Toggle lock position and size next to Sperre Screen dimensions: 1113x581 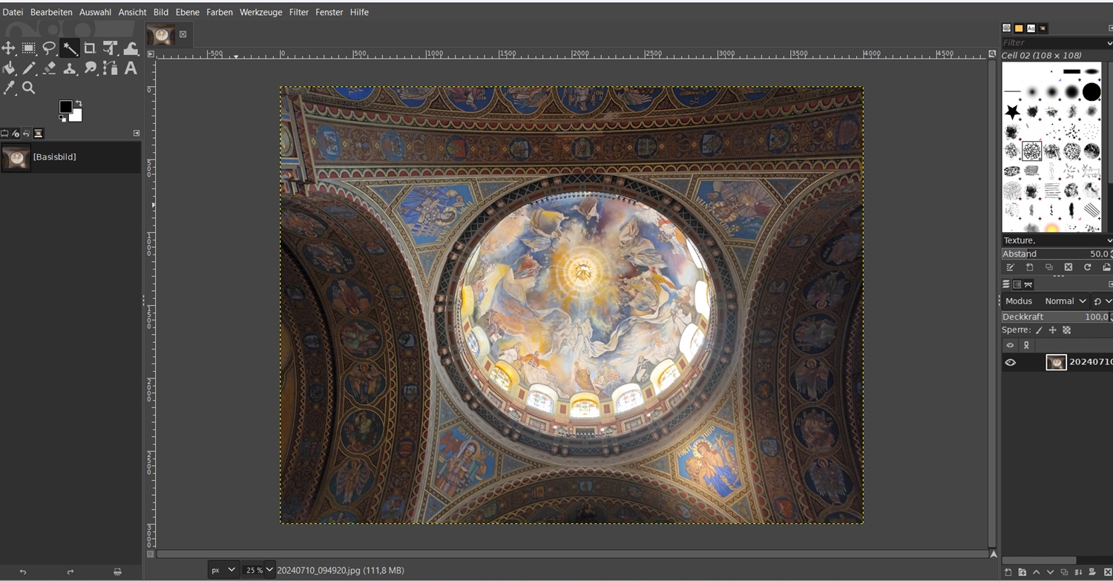click(1052, 330)
